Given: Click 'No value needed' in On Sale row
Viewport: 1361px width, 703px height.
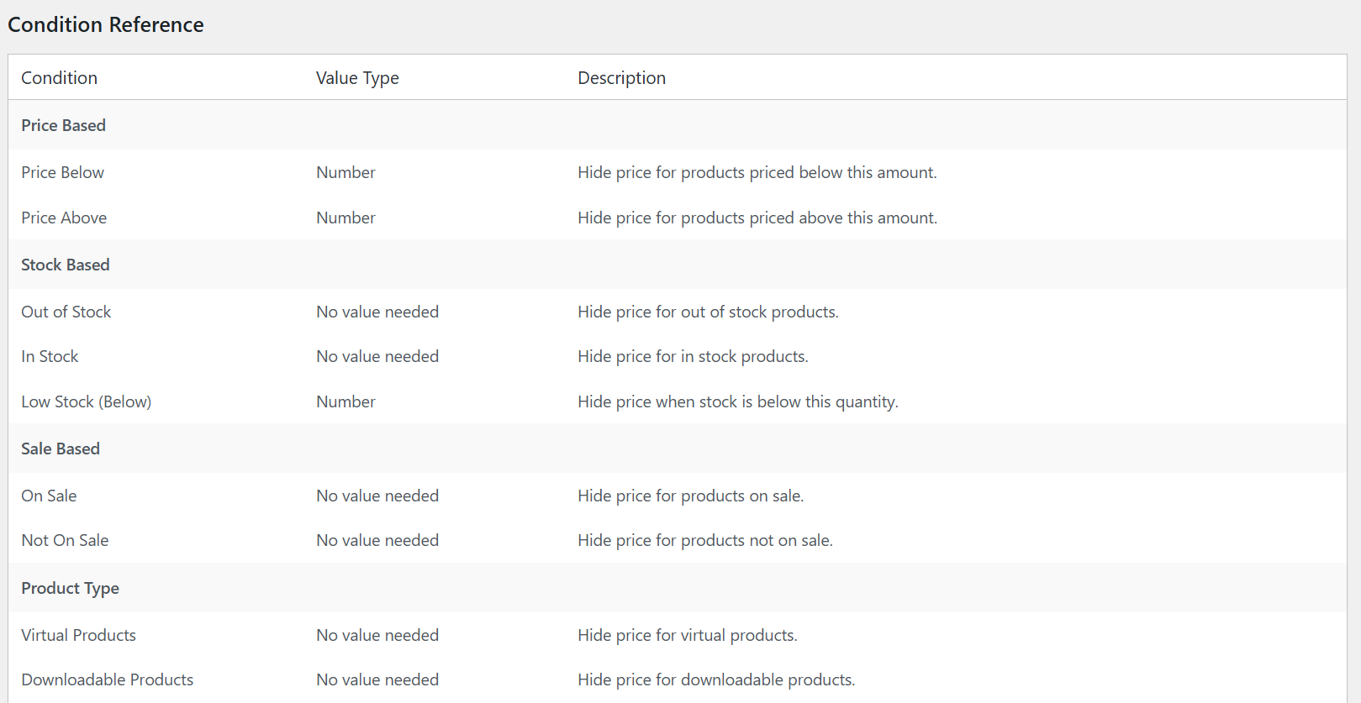Looking at the screenshot, I should (377, 496).
